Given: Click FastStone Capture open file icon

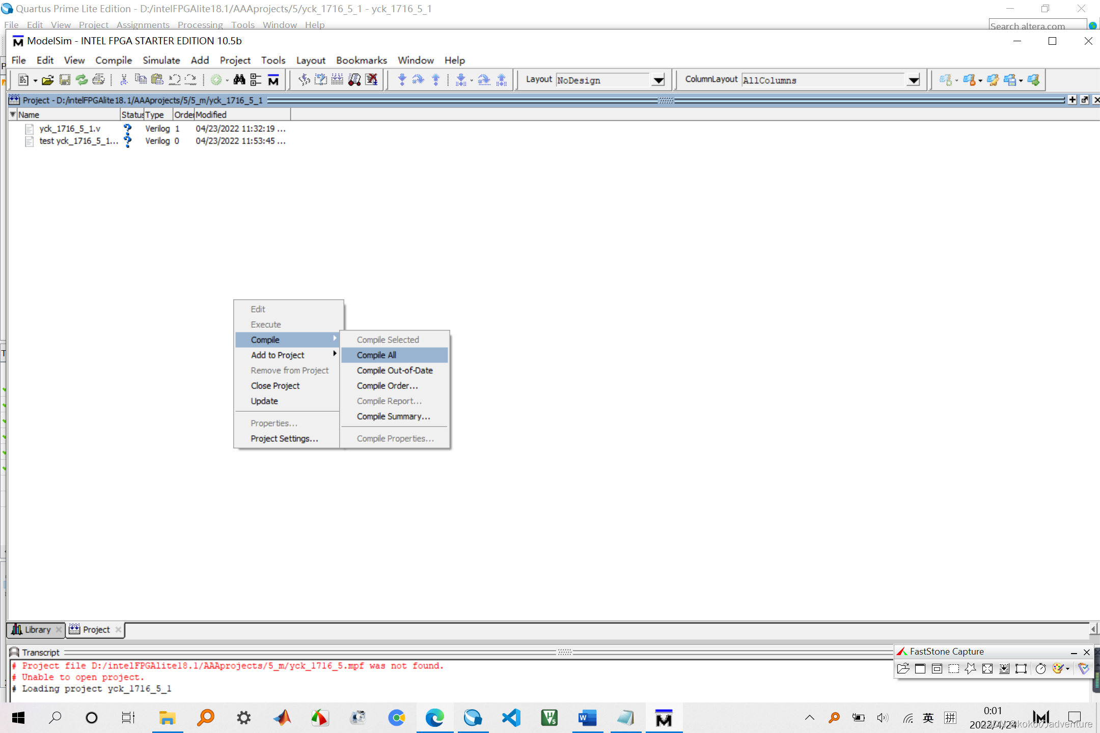Looking at the screenshot, I should (903, 669).
